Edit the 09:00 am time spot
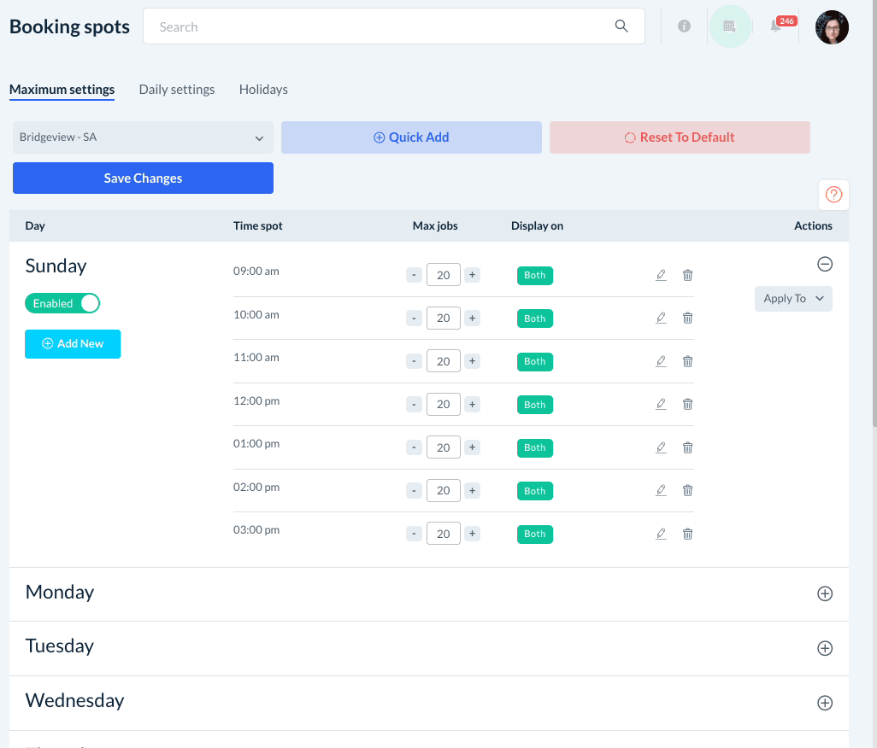 pyautogui.click(x=661, y=275)
